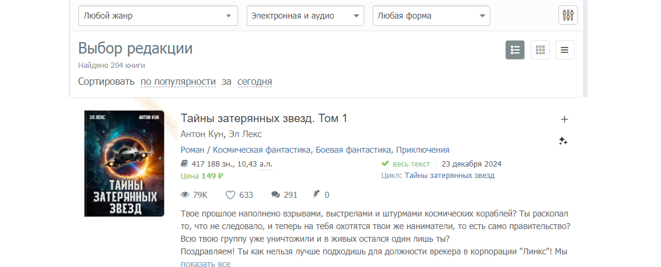Change sorting via "по популярности"
661x267 pixels.
[178, 82]
